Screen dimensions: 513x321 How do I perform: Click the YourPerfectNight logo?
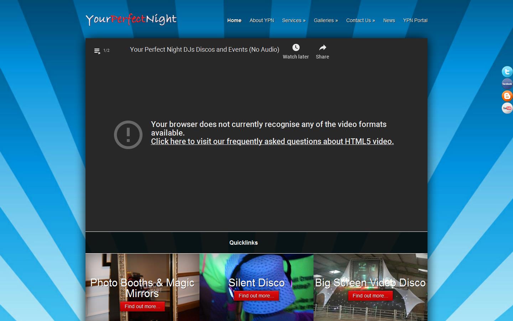[x=131, y=20]
